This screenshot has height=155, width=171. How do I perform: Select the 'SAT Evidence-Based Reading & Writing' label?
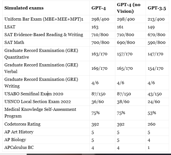(x=44, y=35)
